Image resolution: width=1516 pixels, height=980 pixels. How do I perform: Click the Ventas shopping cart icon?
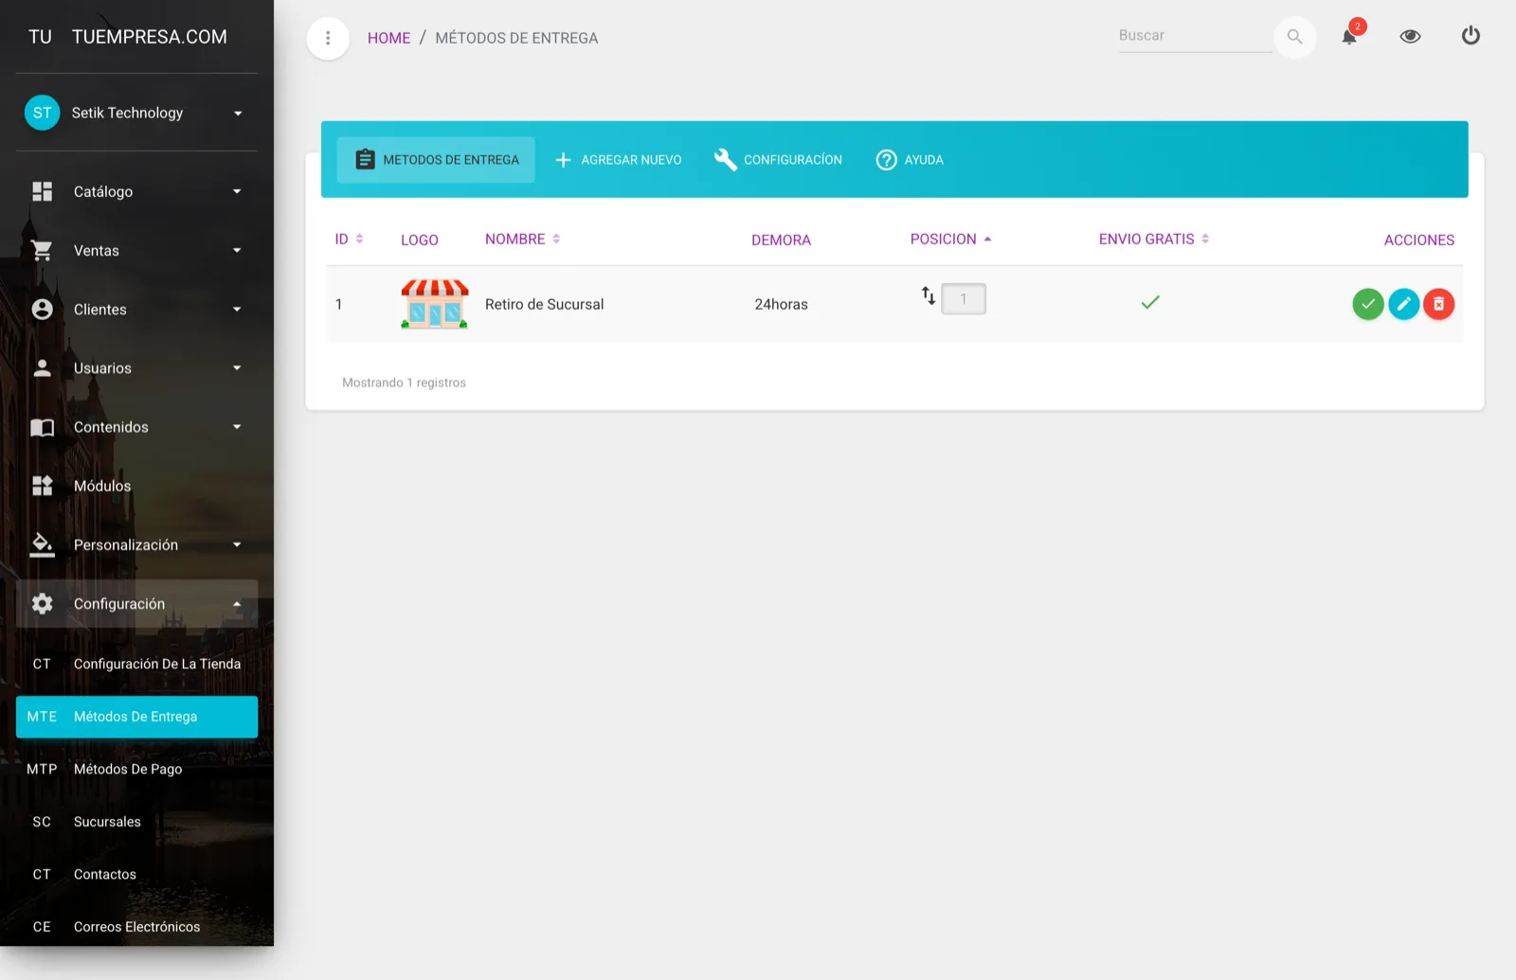tap(43, 250)
